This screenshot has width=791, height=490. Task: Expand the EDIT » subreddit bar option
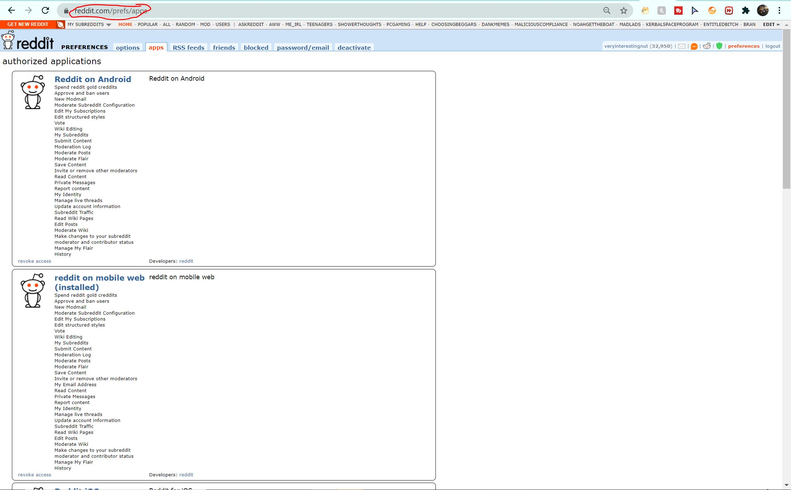point(771,25)
